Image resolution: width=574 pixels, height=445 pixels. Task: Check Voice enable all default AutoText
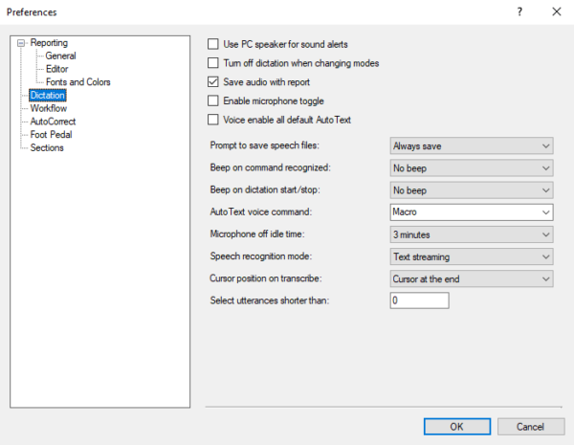pos(214,120)
